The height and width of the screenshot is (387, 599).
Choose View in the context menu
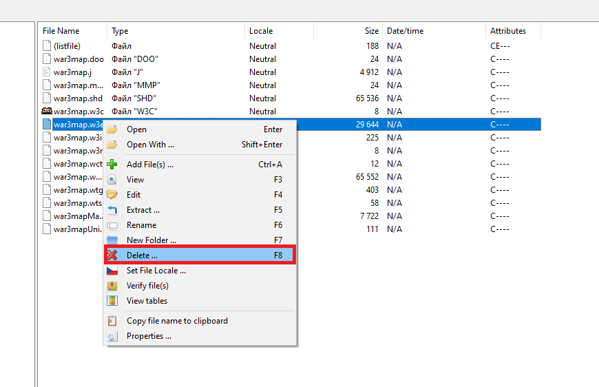(x=200, y=180)
